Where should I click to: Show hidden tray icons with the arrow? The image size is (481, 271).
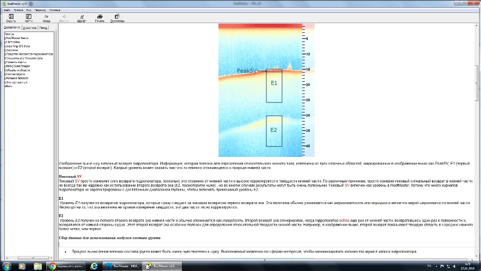pyautogui.click(x=436, y=266)
